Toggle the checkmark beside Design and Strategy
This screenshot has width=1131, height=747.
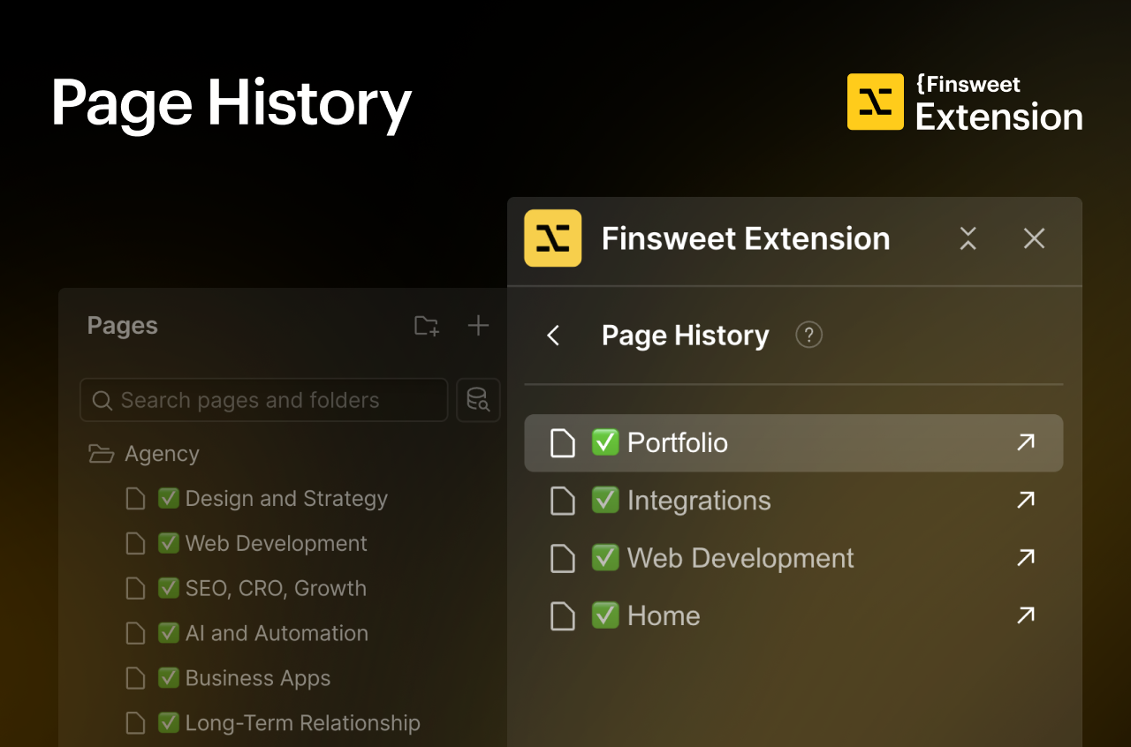click(169, 498)
